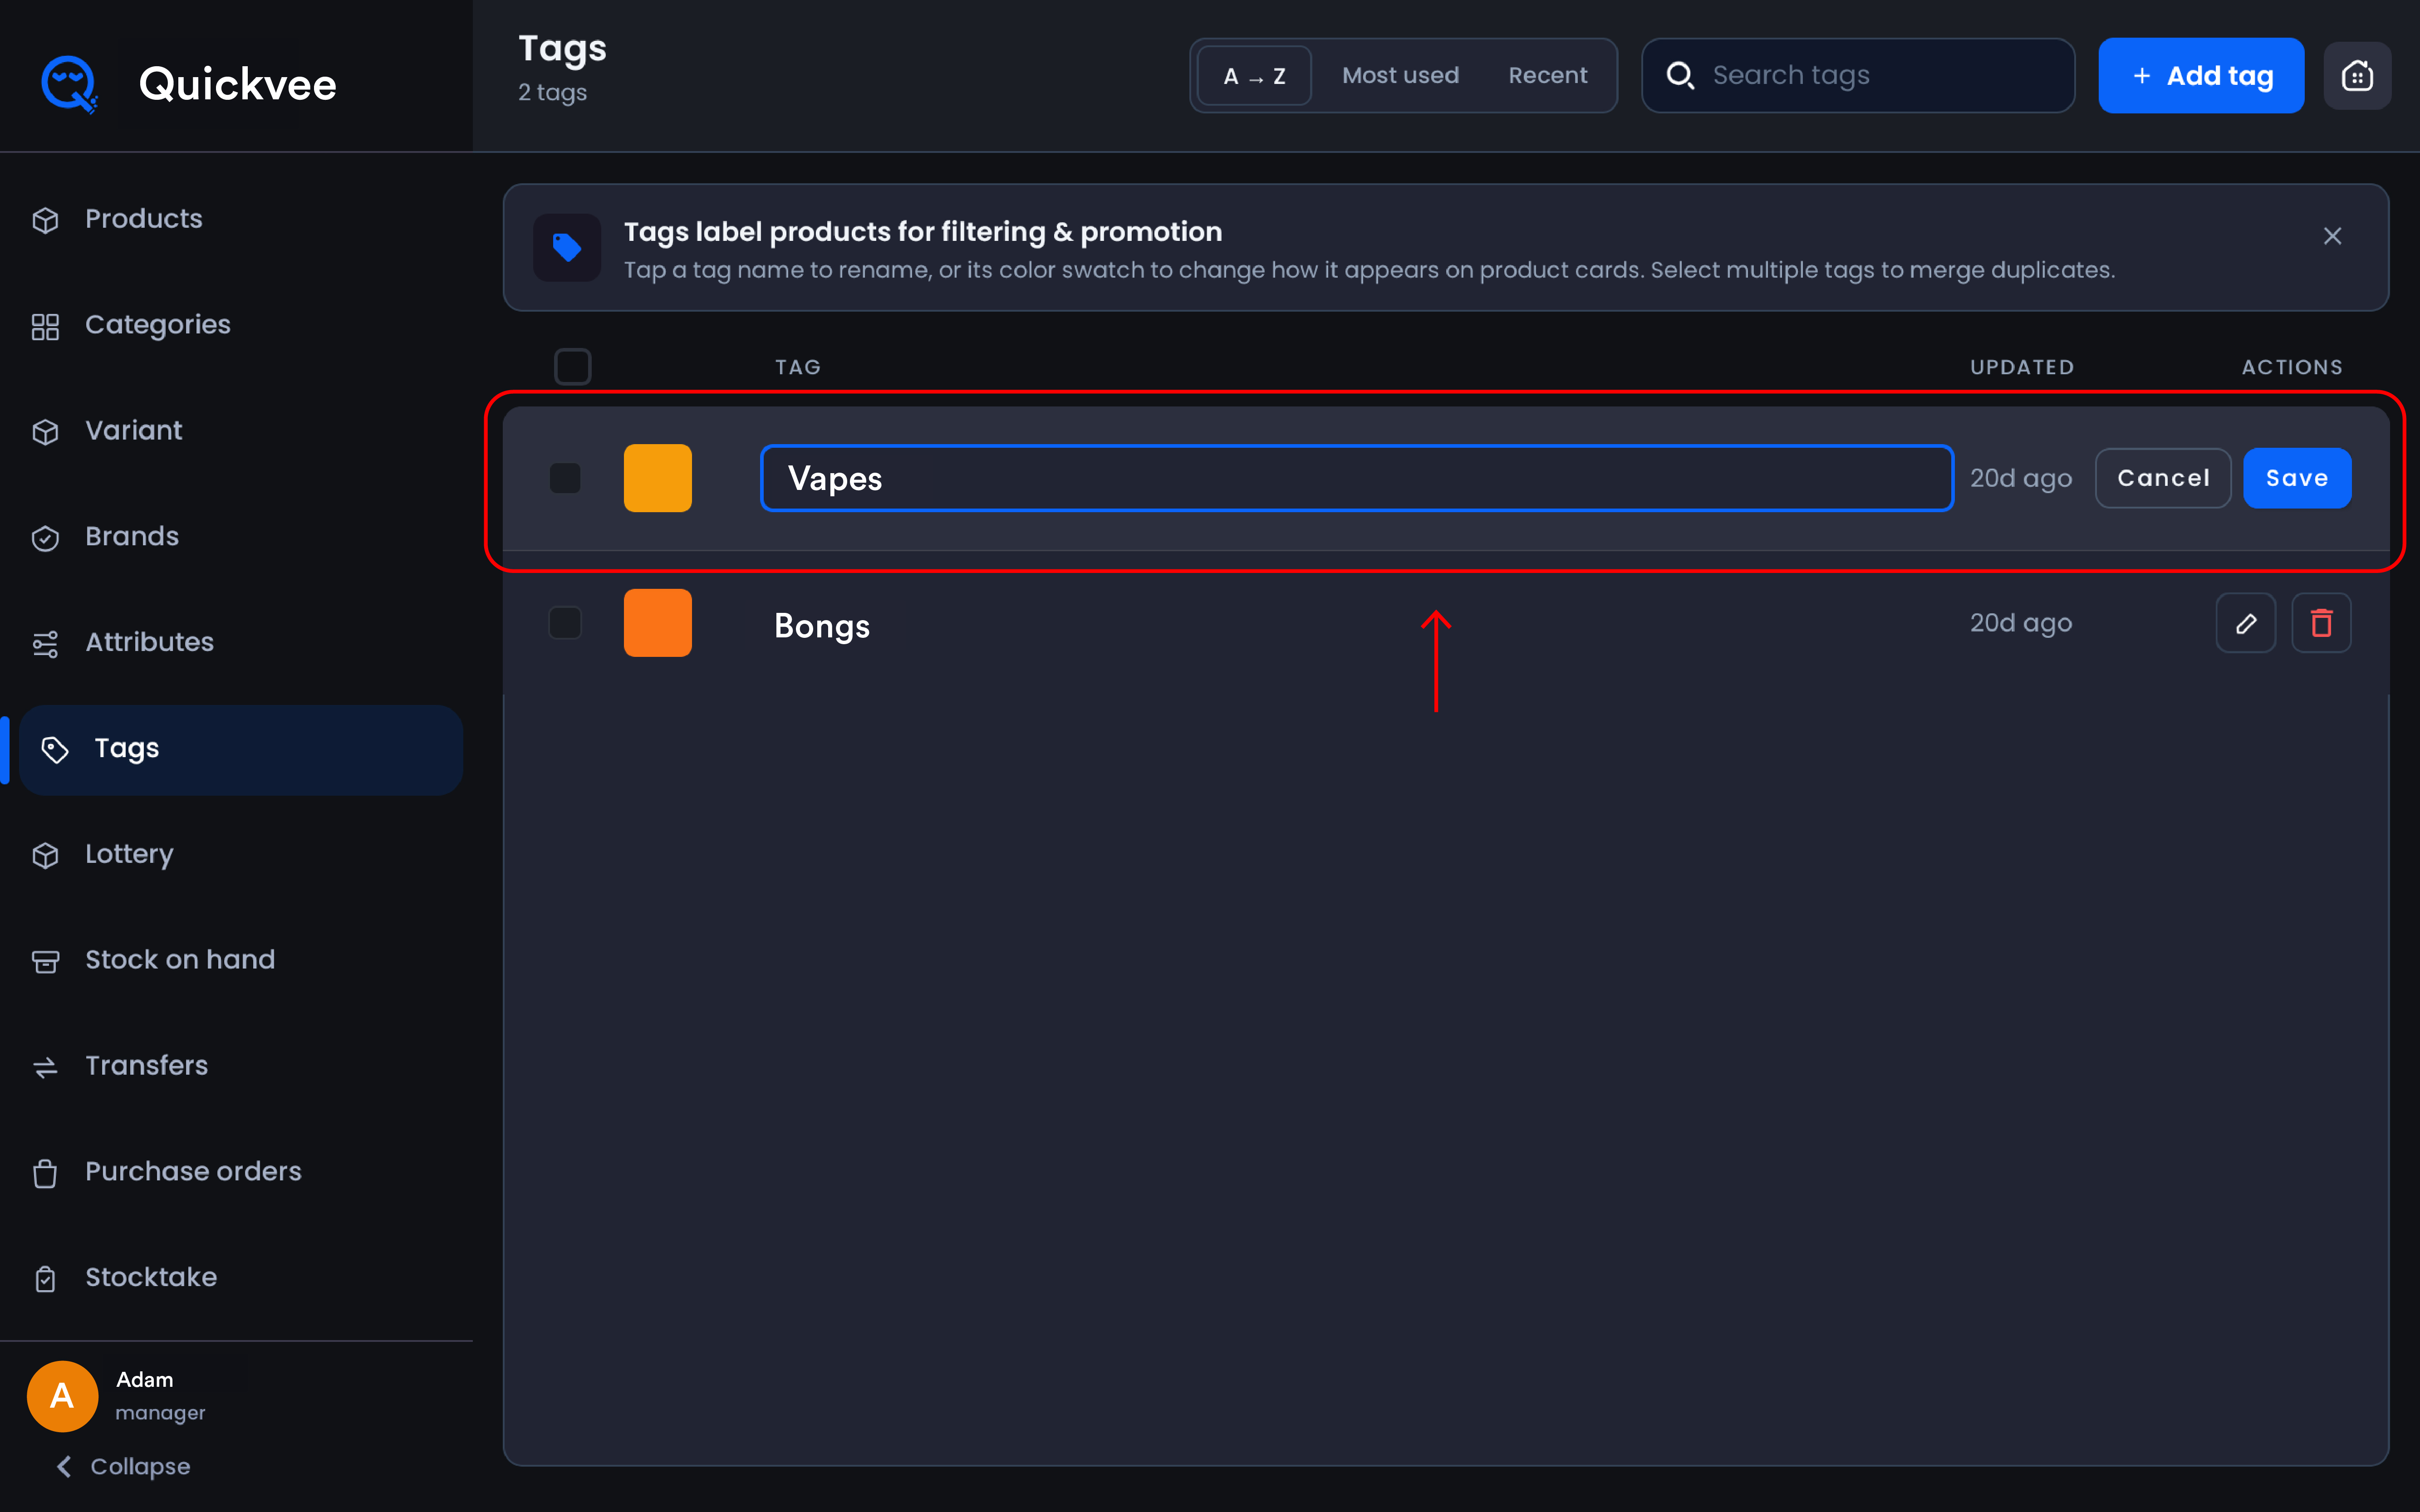This screenshot has height=1512, width=2420.
Task: Click the Variant cube icon
Action: click(45, 432)
